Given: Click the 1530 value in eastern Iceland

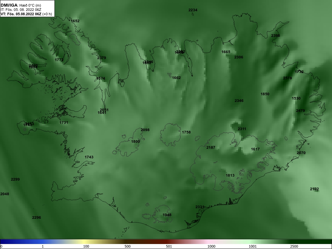Looking at the screenshot, I should [296, 98].
